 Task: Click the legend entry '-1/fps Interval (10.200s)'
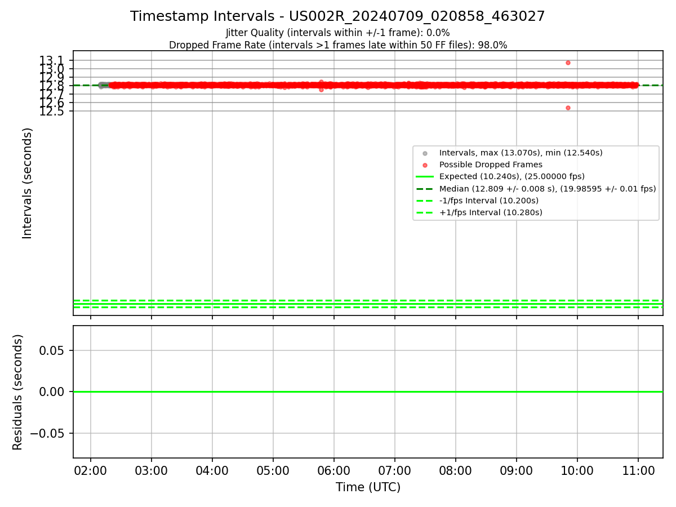(489, 201)
